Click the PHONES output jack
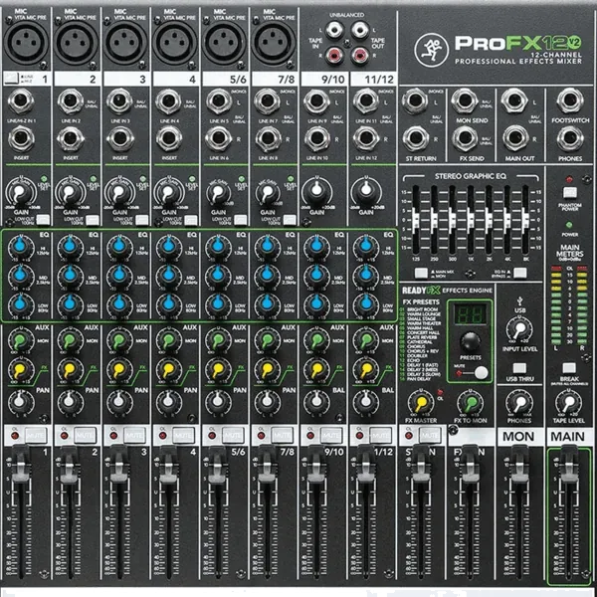 click(569, 138)
